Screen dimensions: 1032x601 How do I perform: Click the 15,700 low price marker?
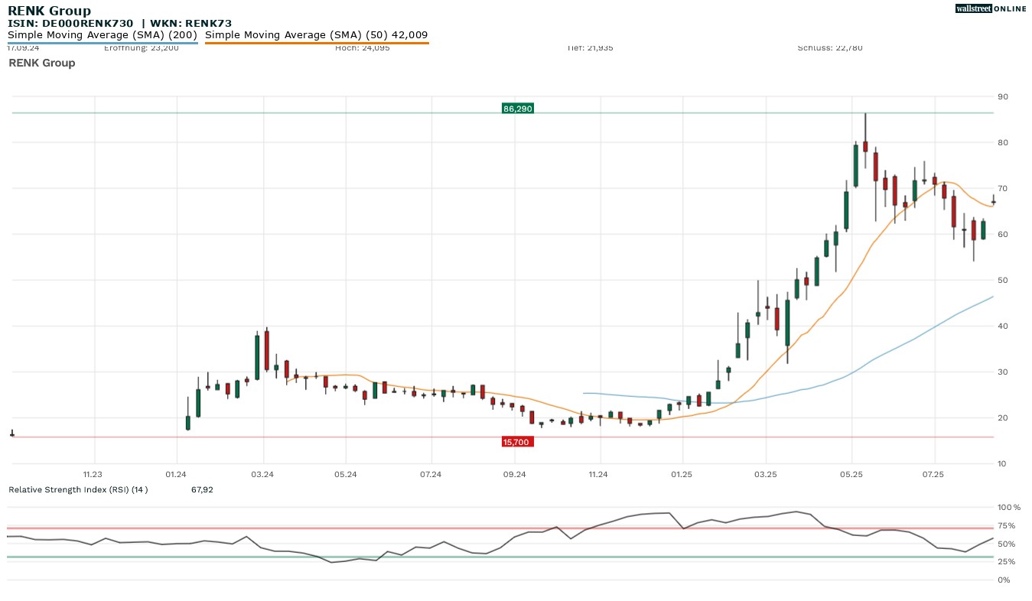(x=517, y=442)
